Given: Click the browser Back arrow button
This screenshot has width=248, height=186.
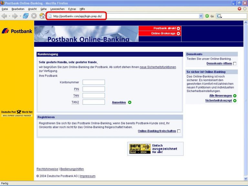Looking at the screenshot, I should [x=4, y=16].
